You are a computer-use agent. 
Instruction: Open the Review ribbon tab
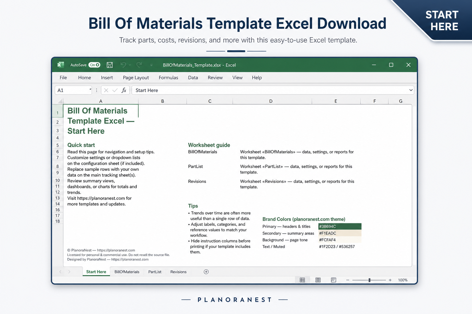click(x=215, y=78)
